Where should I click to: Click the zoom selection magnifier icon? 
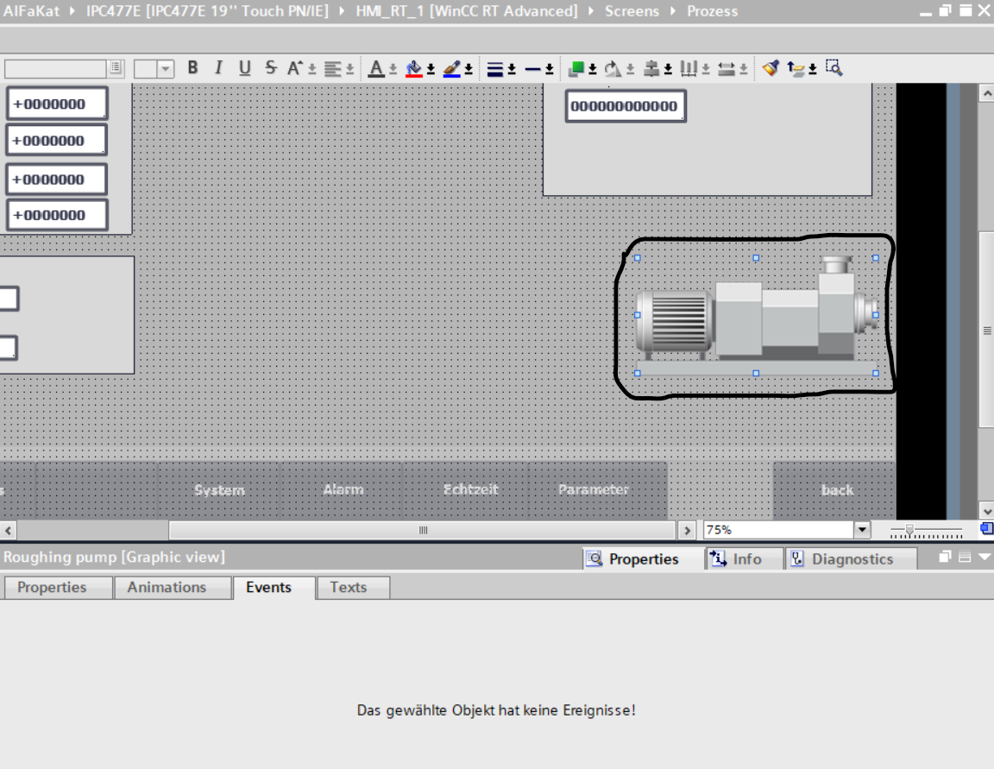(834, 67)
